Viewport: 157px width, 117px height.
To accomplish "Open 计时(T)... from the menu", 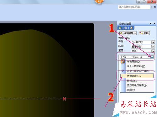I will (x=137, y=81).
